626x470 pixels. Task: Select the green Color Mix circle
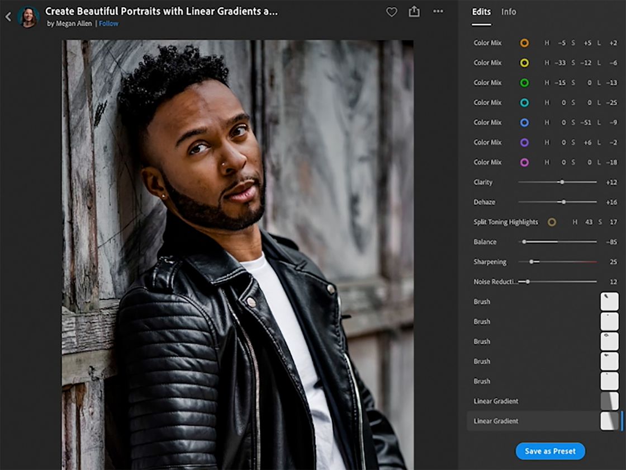pos(524,83)
